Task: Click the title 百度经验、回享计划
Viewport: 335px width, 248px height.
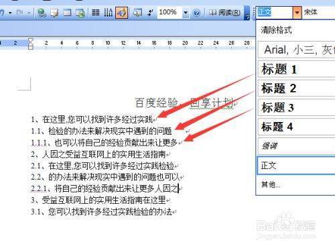Action: point(185,103)
